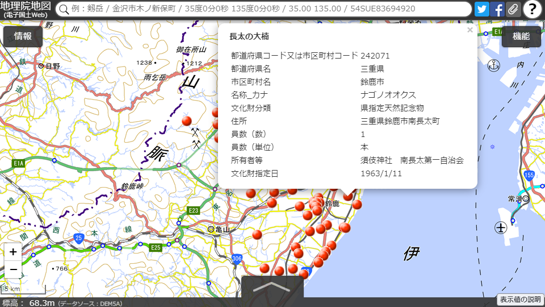The image size is (545, 307).
Task: Click the search magnifier icon
Action: pyautogui.click(x=64, y=9)
